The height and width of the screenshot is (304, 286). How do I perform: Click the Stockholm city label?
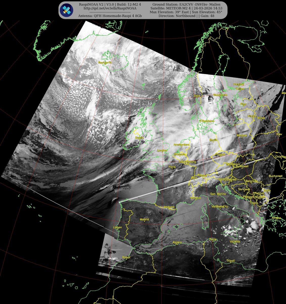click(220, 95)
